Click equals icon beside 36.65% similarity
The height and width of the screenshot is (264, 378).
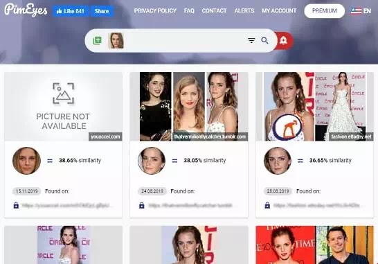pos(300,161)
